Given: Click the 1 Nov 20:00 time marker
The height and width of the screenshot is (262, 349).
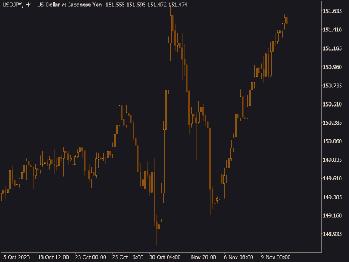Looking at the screenshot, I should click(x=201, y=257).
